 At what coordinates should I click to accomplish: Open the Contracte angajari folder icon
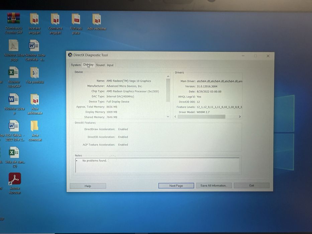55,19
